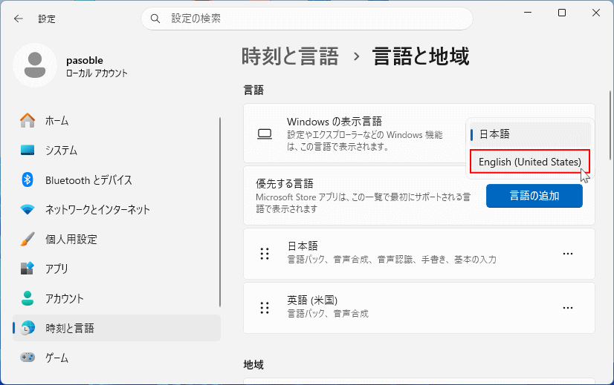Select 日本語 in display language dropdown
Image resolution: width=614 pixels, height=385 pixels.
(x=530, y=134)
